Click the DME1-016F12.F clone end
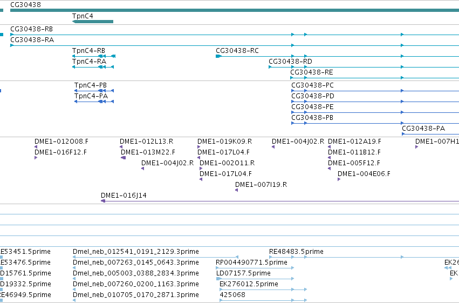Viewport: 459px width, 303px height. (36, 158)
